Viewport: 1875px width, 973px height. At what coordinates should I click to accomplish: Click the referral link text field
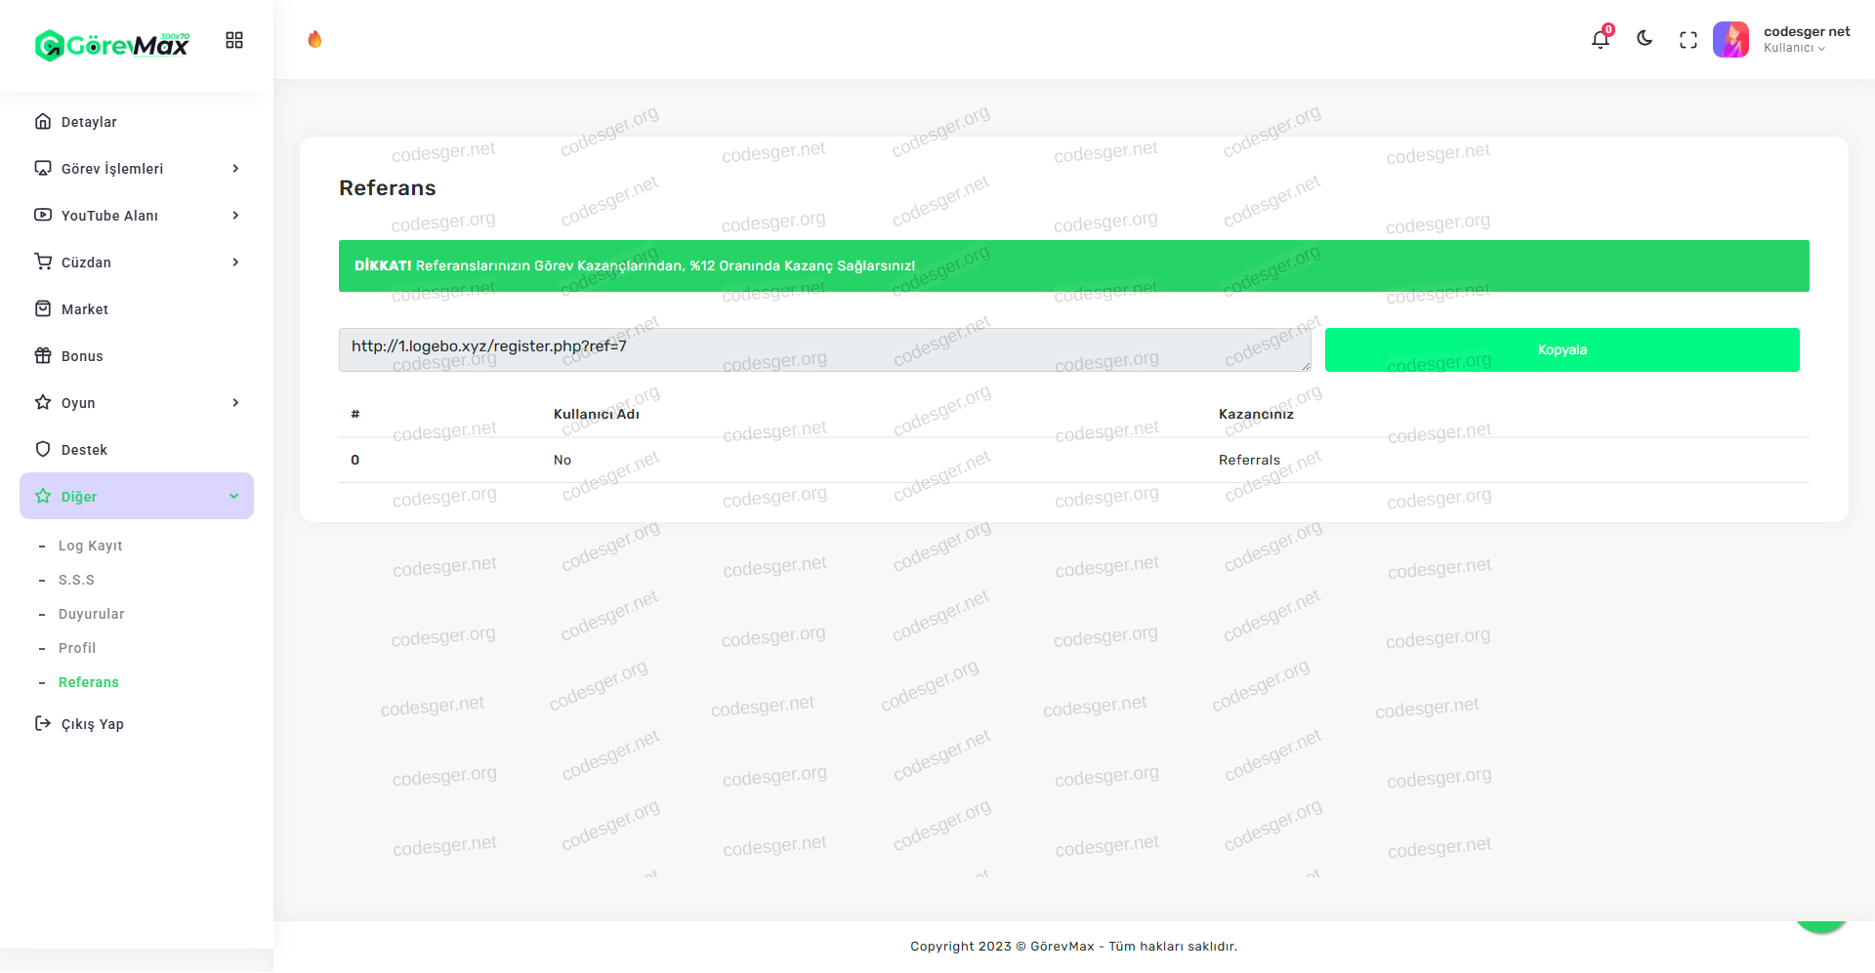click(x=824, y=349)
